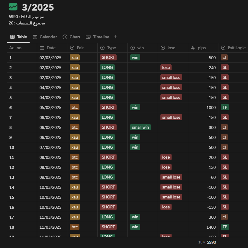Switch to the Timeline view tab
Screen dimensions: 248x248
pos(98,37)
